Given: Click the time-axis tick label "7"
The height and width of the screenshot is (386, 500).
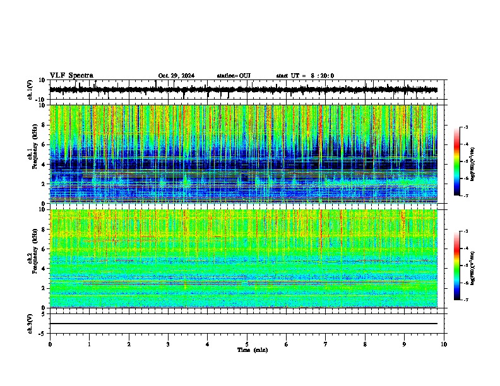Looking at the screenshot, I should 326,344.
